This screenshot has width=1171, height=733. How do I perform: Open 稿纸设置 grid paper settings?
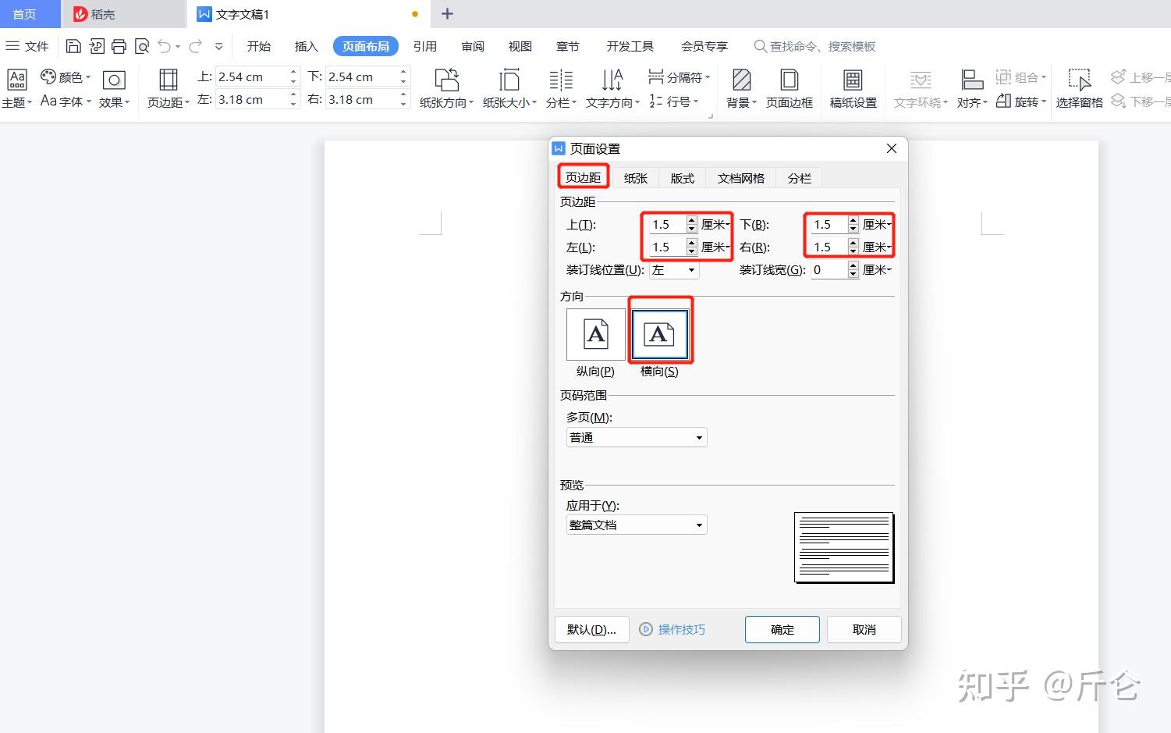(853, 87)
